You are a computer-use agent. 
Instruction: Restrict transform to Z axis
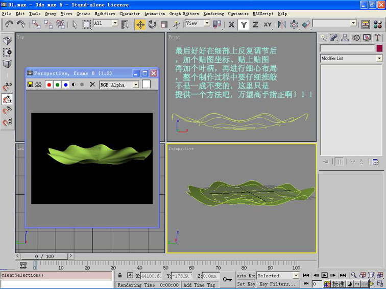255,24
